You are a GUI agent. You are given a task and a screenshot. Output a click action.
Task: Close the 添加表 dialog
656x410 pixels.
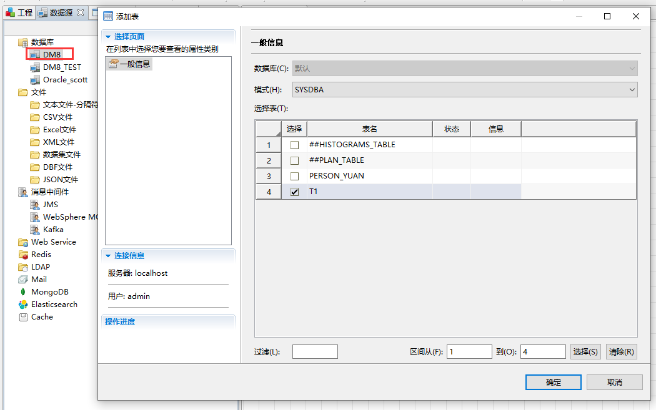(636, 16)
